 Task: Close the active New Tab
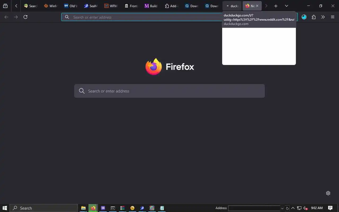click(257, 6)
